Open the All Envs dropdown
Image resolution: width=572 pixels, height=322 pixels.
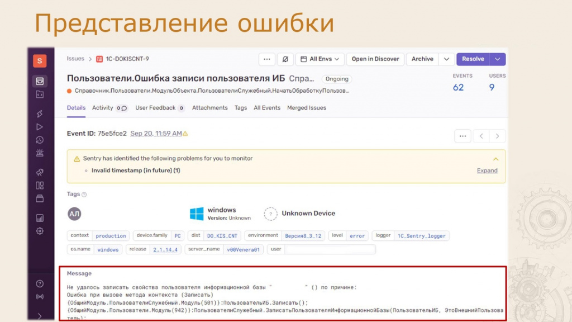tap(320, 59)
